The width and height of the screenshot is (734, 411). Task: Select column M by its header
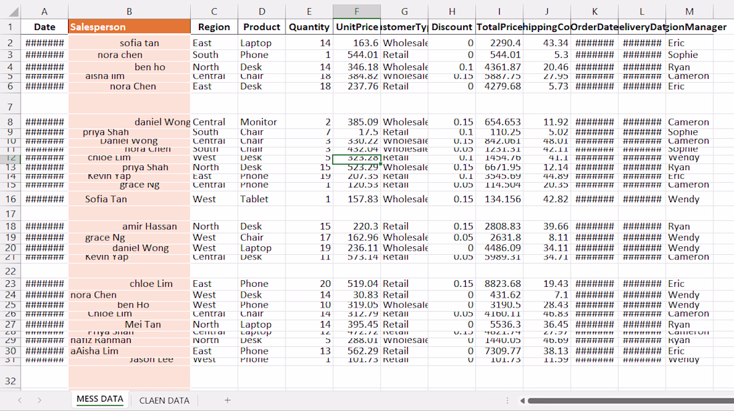click(689, 11)
